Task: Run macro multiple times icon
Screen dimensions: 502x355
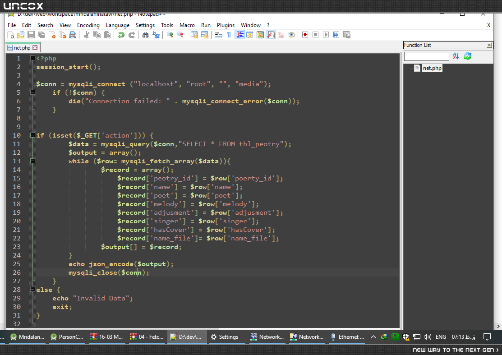Action: [336, 35]
